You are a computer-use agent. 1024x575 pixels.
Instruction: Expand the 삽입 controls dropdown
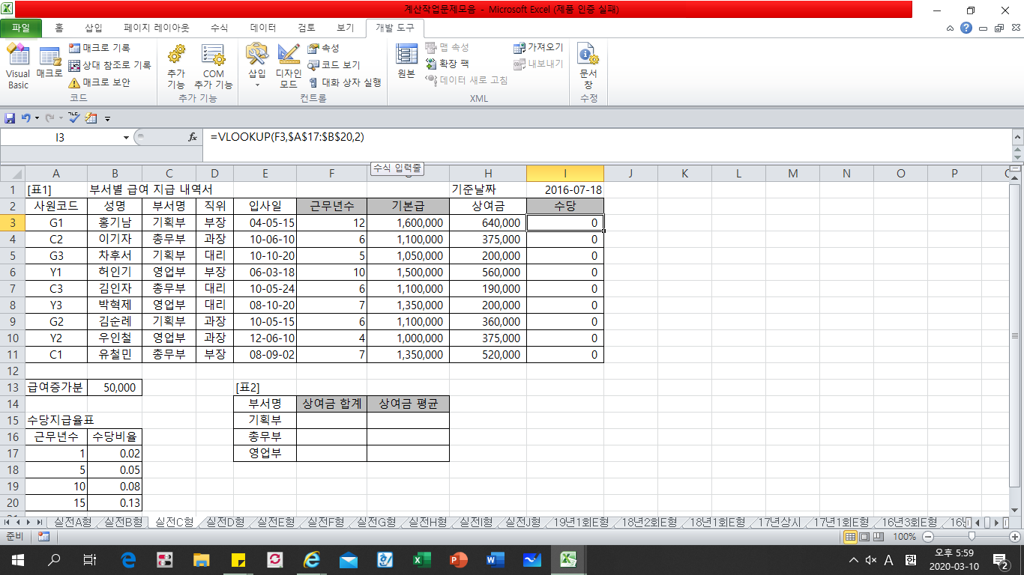[257, 85]
